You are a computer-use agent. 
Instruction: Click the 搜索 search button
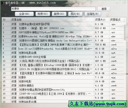click(x=104, y=9)
